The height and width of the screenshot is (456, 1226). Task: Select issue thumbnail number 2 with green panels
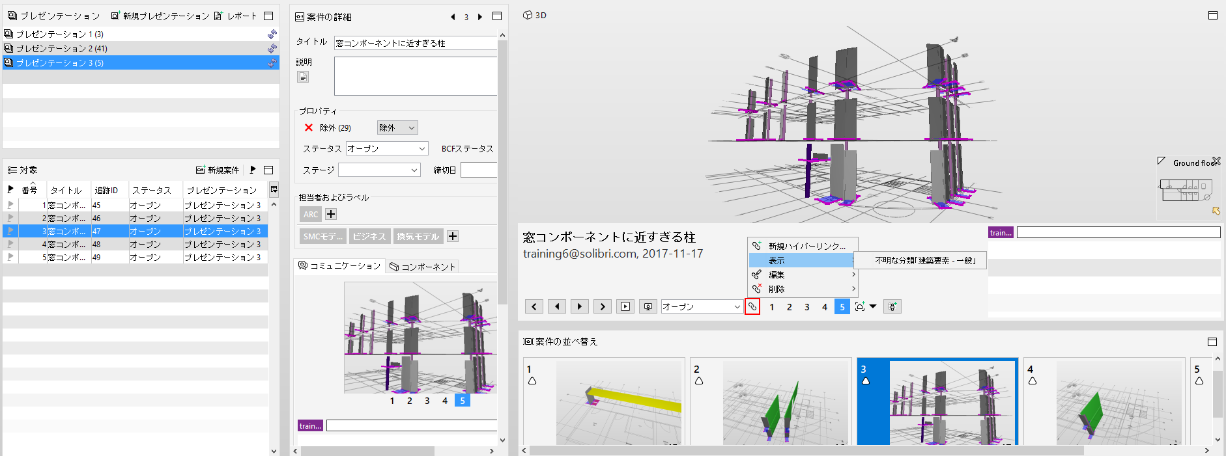click(771, 401)
